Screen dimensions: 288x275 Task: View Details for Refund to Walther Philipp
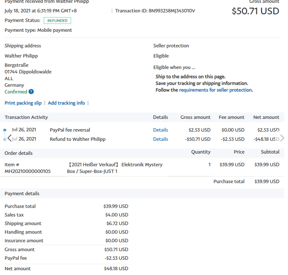pyautogui.click(x=161, y=139)
